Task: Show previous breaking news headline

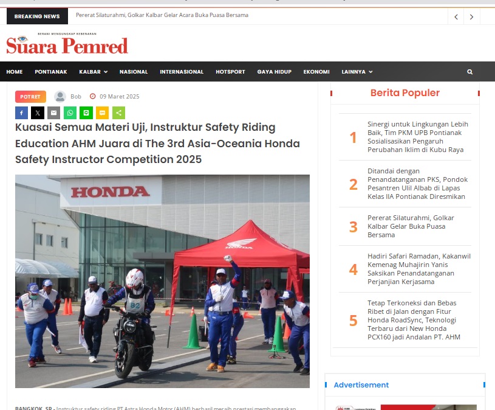Action: point(456,17)
